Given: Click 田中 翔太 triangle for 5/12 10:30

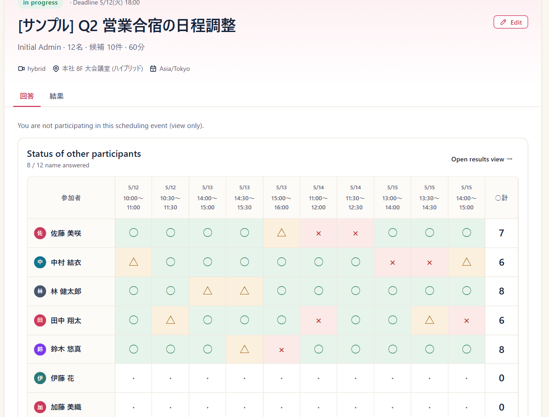Looking at the screenshot, I should [x=171, y=320].
